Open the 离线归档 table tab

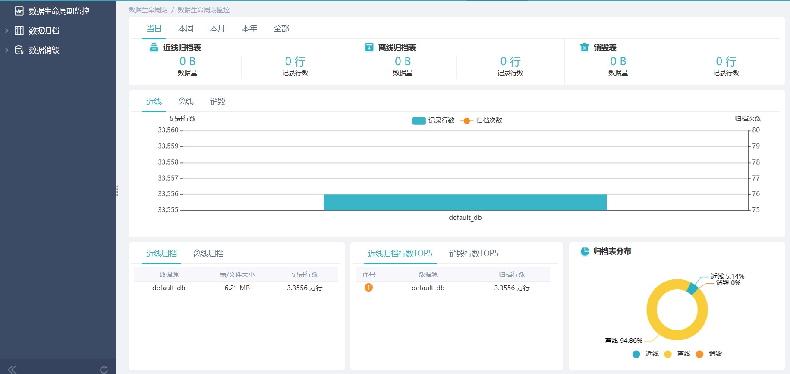point(208,254)
